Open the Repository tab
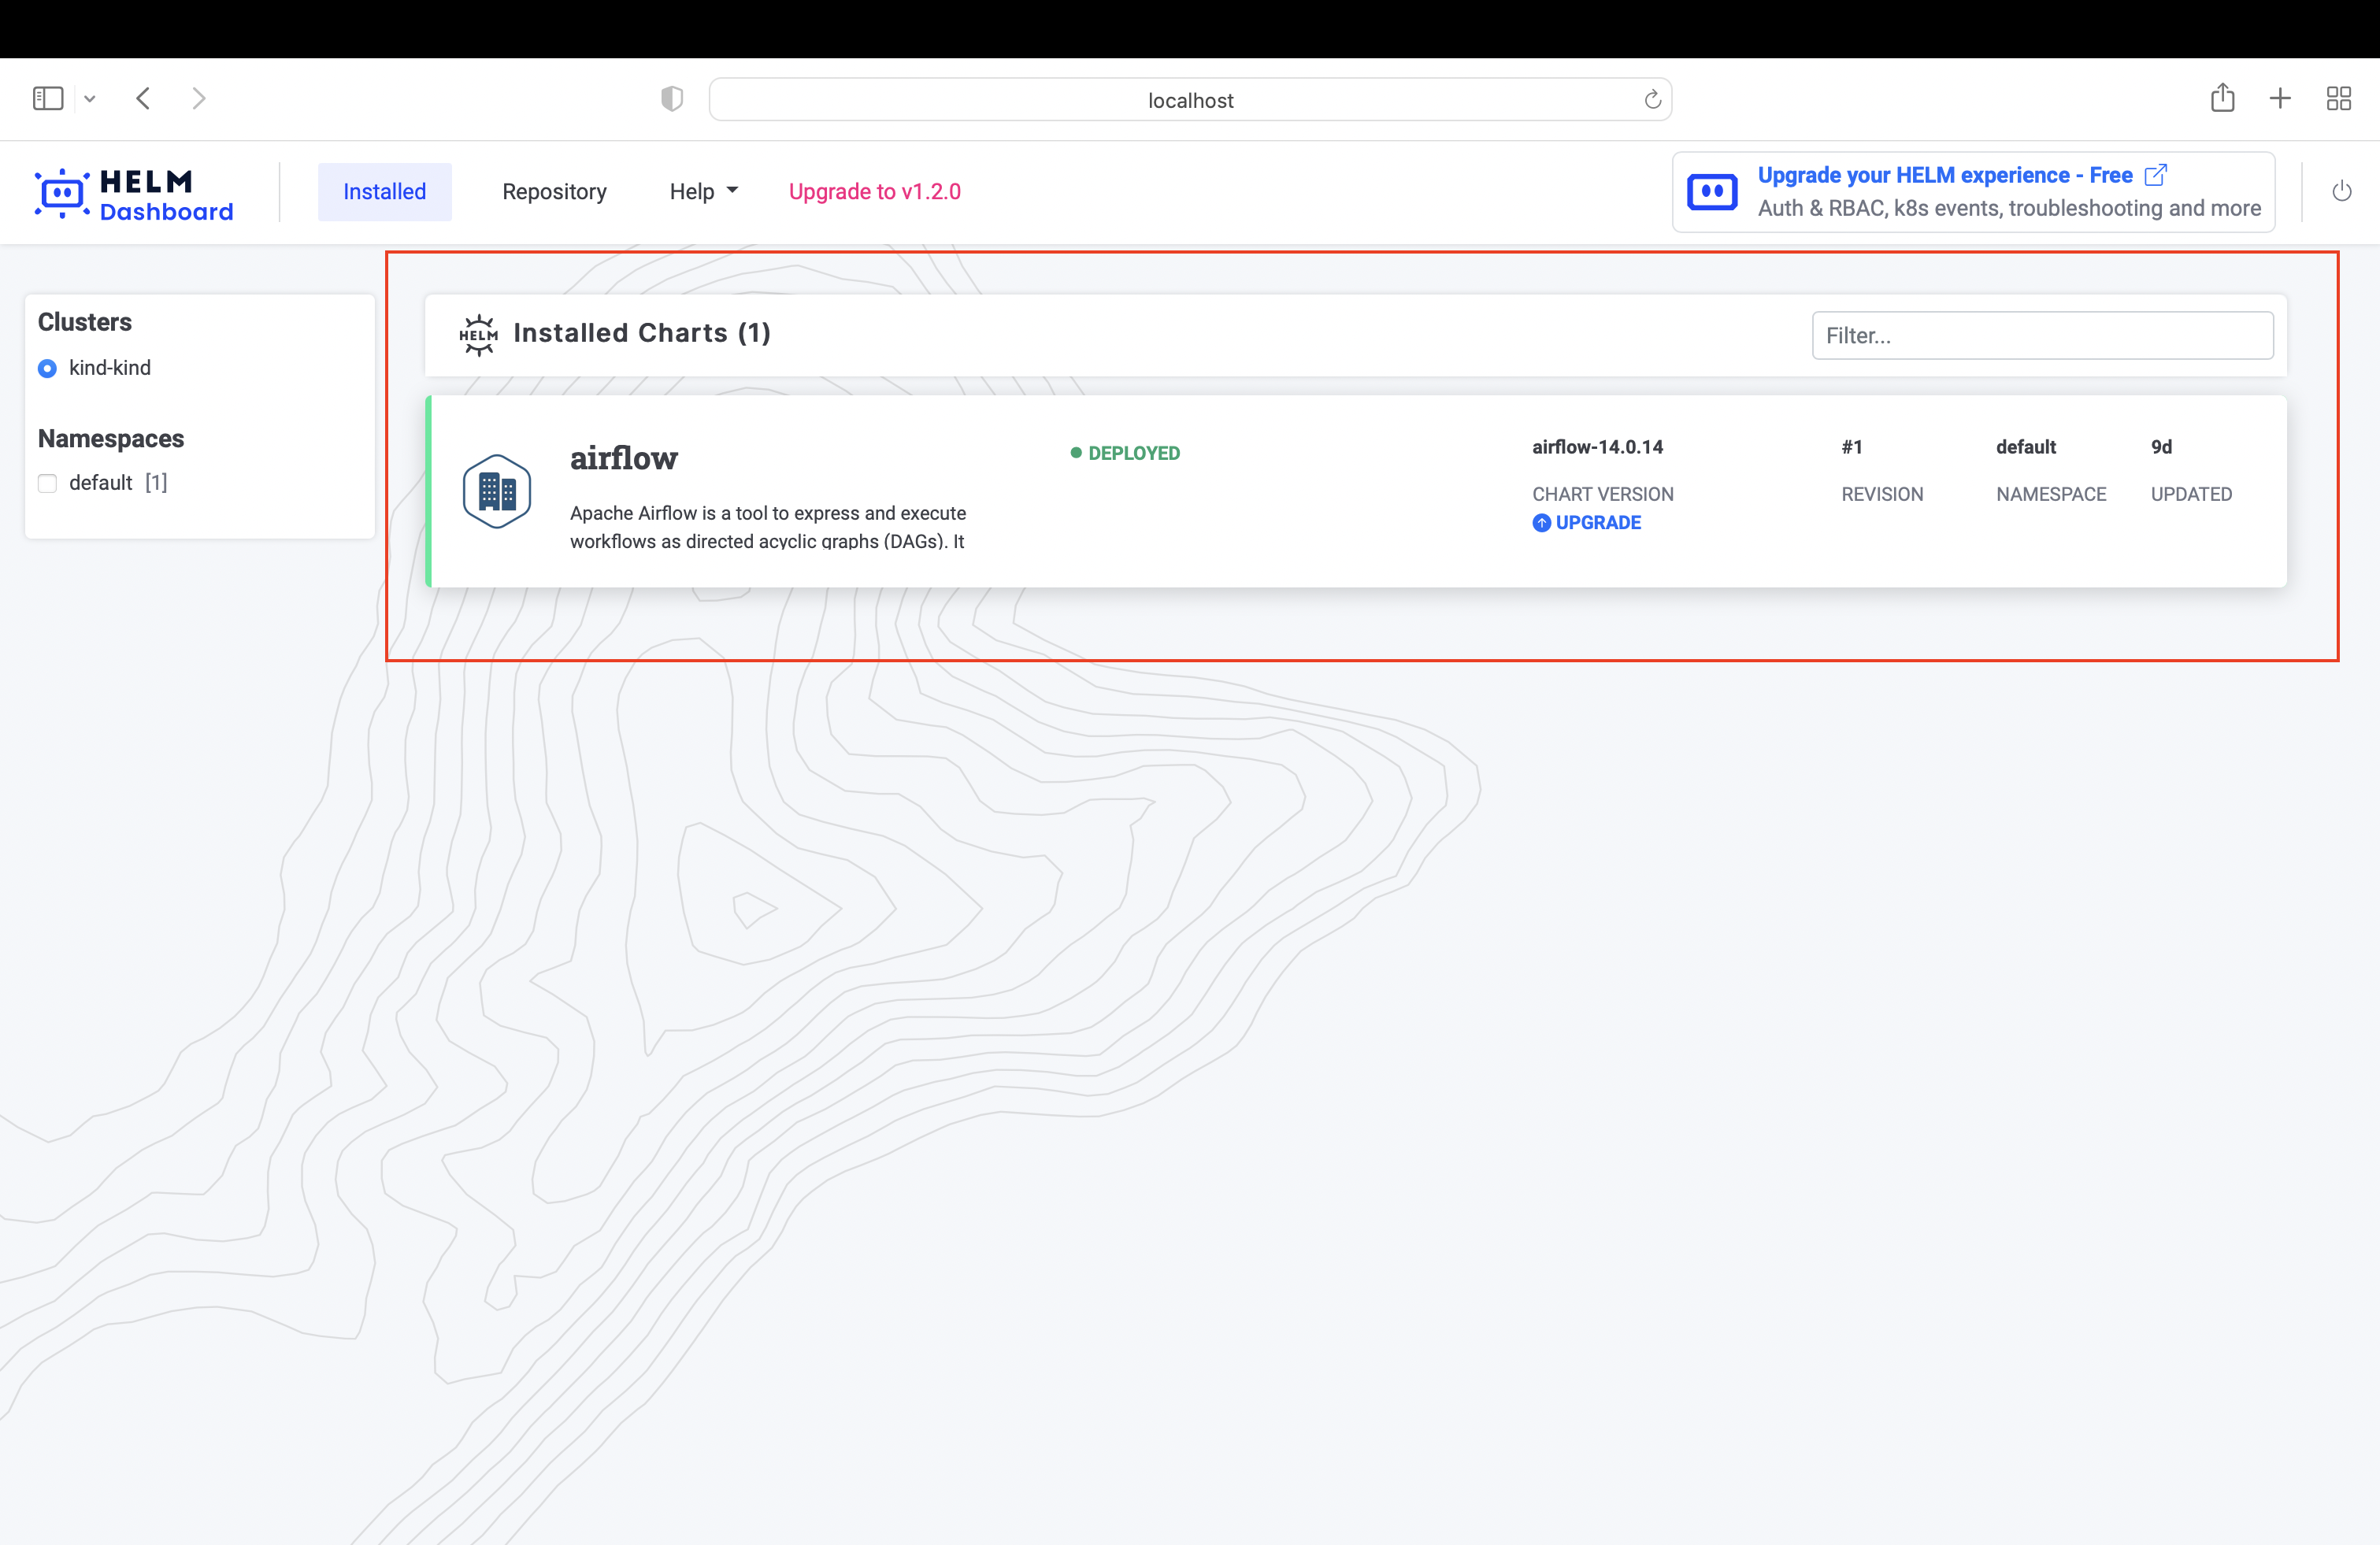This screenshot has height=1545, width=2380. pyautogui.click(x=554, y=191)
